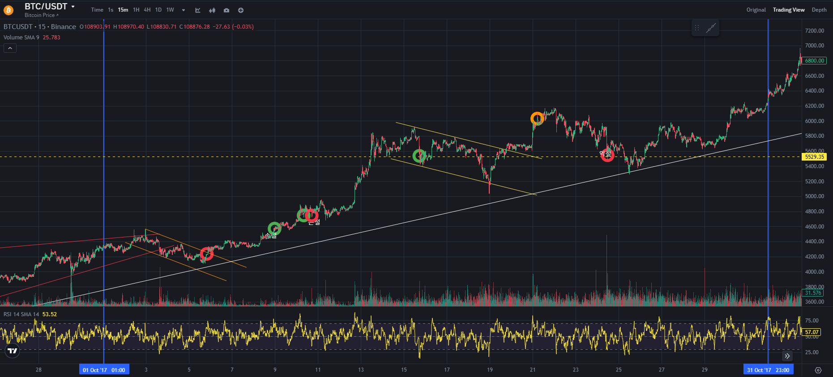Select the green circle marker near day 9
The image size is (833, 377).
point(274,229)
